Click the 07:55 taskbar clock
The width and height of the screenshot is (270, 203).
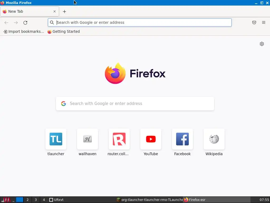point(264,200)
